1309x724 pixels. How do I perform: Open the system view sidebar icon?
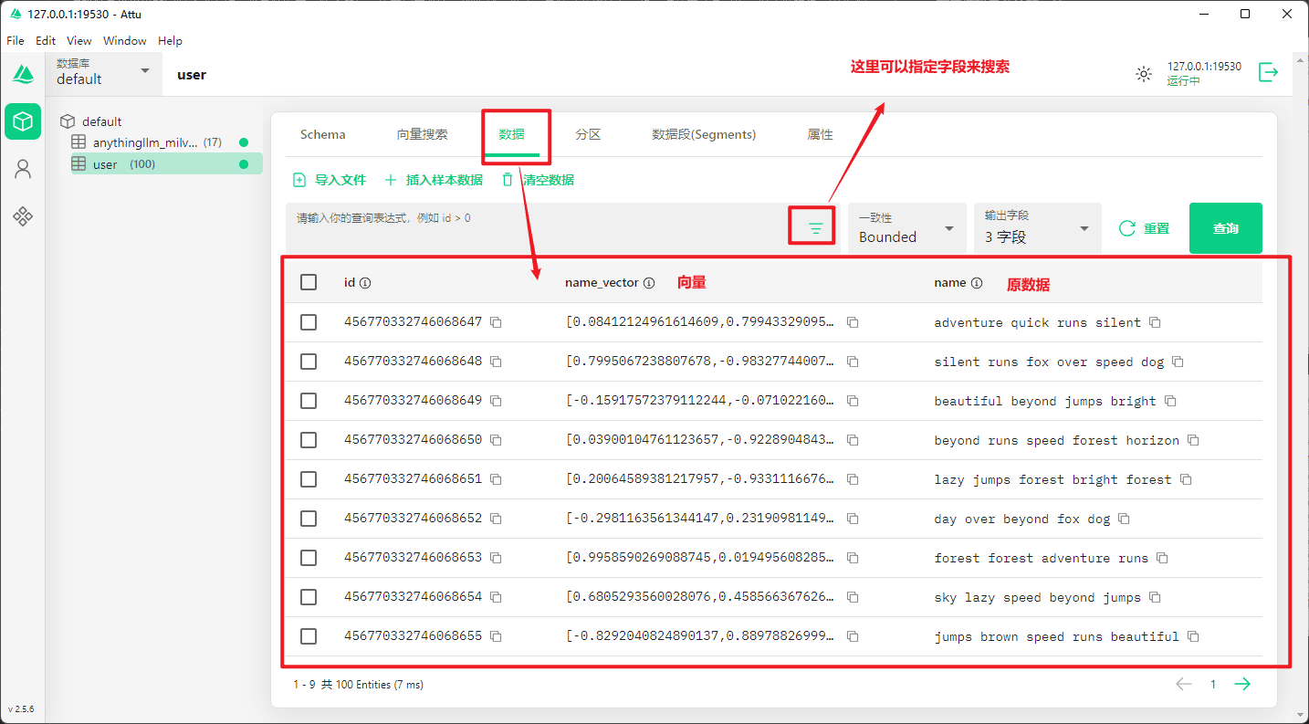pos(23,216)
